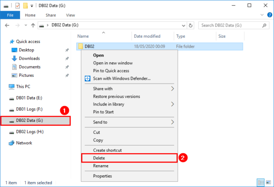
Task: Refresh the folder view
Action: point(191,26)
